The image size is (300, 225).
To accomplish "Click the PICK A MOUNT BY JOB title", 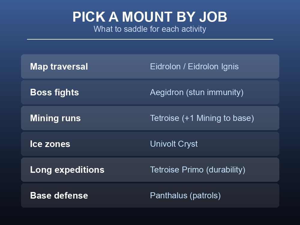I will 150,17.
